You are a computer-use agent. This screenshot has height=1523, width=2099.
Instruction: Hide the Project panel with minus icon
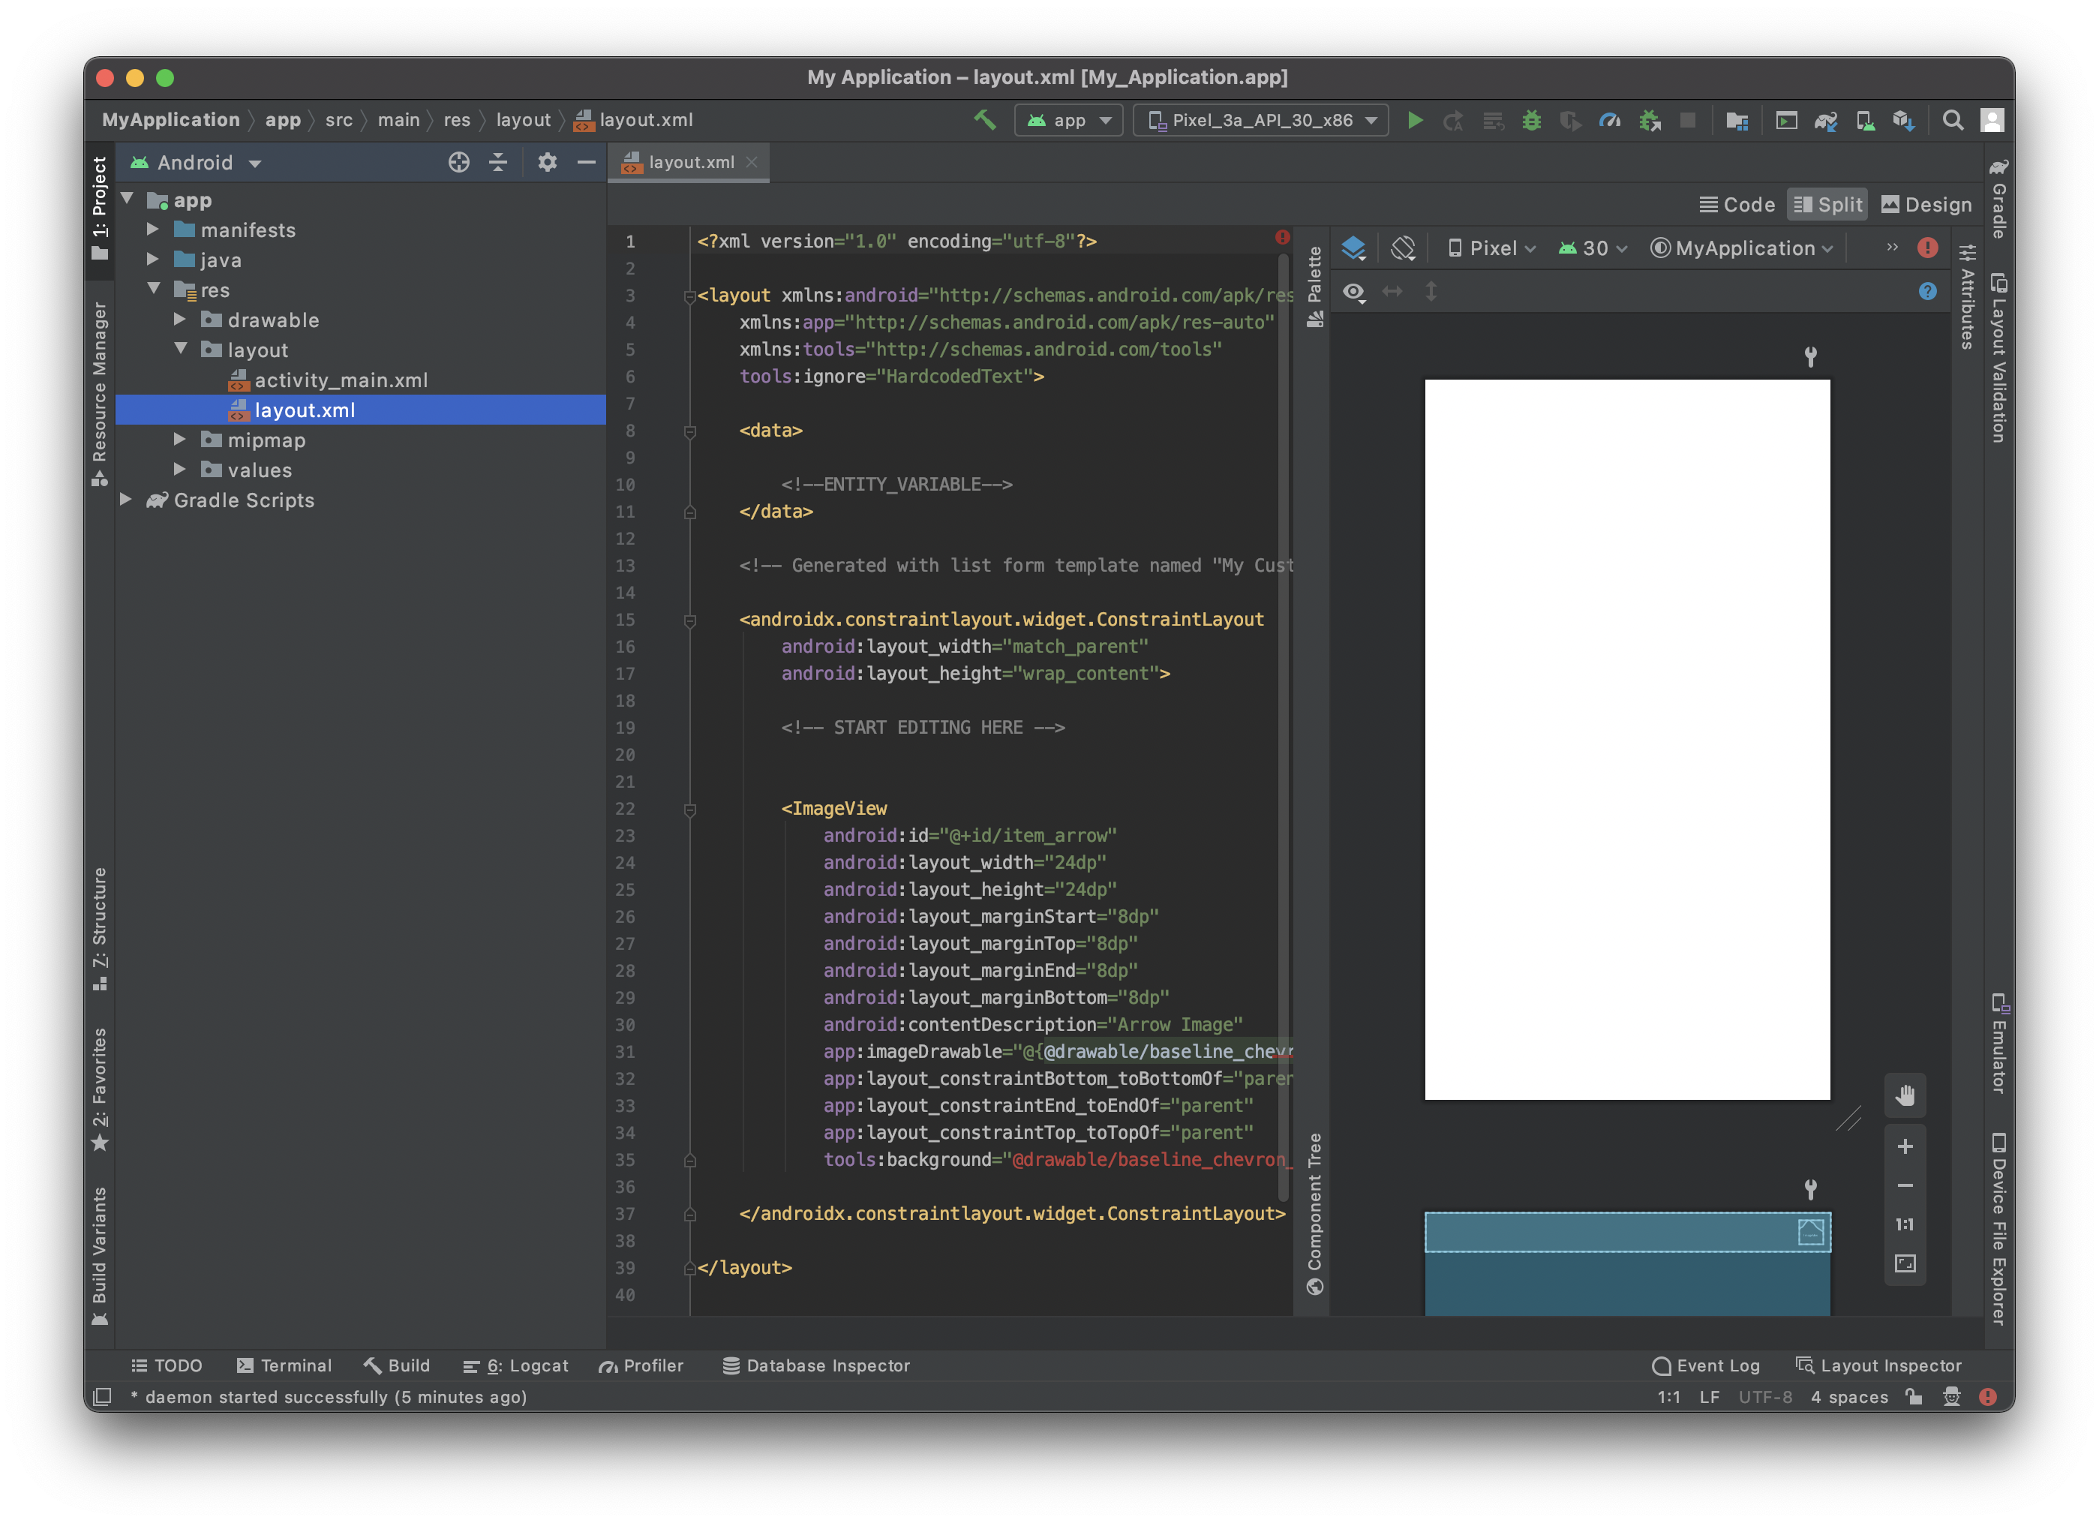586,162
